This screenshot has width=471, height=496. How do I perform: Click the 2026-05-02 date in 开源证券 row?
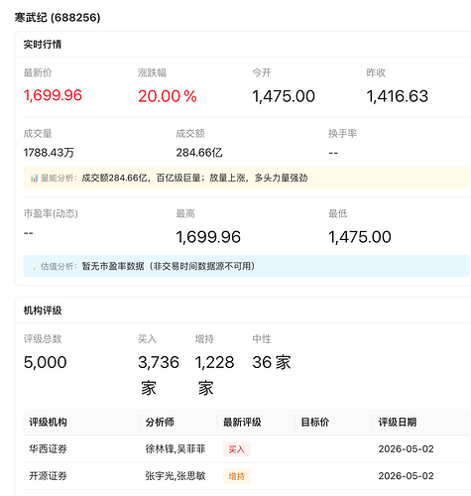click(x=406, y=476)
